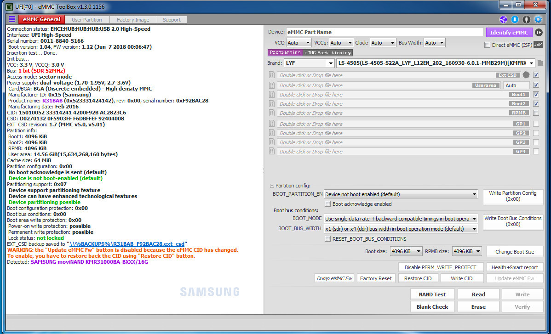Click the Blank Check button
Viewport: 551px width, 334px height.
coord(432,306)
